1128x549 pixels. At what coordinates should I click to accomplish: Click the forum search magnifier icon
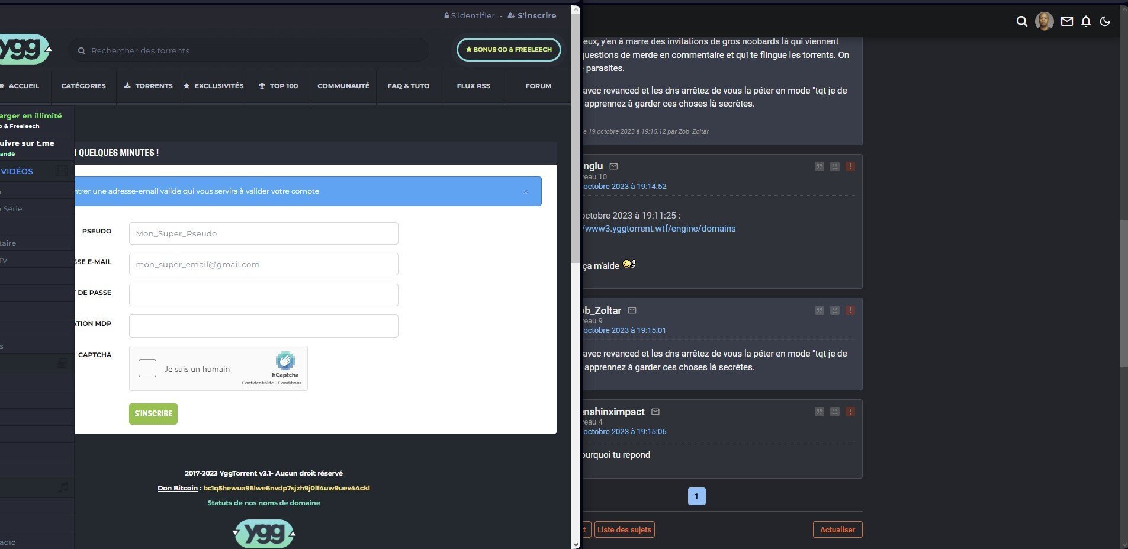(x=1021, y=21)
